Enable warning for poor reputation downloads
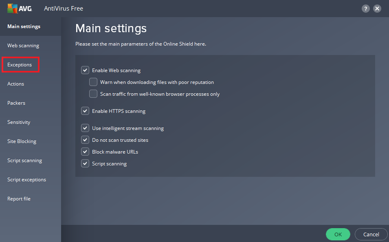The image size is (389, 242). [93, 82]
